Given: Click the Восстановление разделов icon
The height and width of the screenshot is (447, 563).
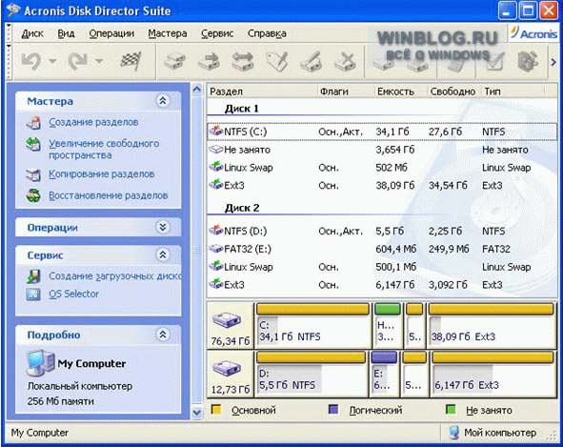Looking at the screenshot, I should [x=33, y=195].
